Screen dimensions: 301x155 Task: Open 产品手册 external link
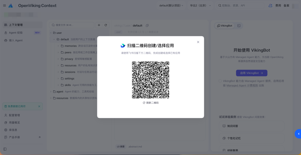tap(23, 137)
